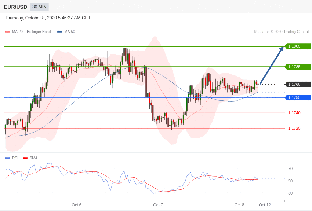The image size is (312, 211).
Task: Click the Oct 12 date axis label
Action: 265,205
